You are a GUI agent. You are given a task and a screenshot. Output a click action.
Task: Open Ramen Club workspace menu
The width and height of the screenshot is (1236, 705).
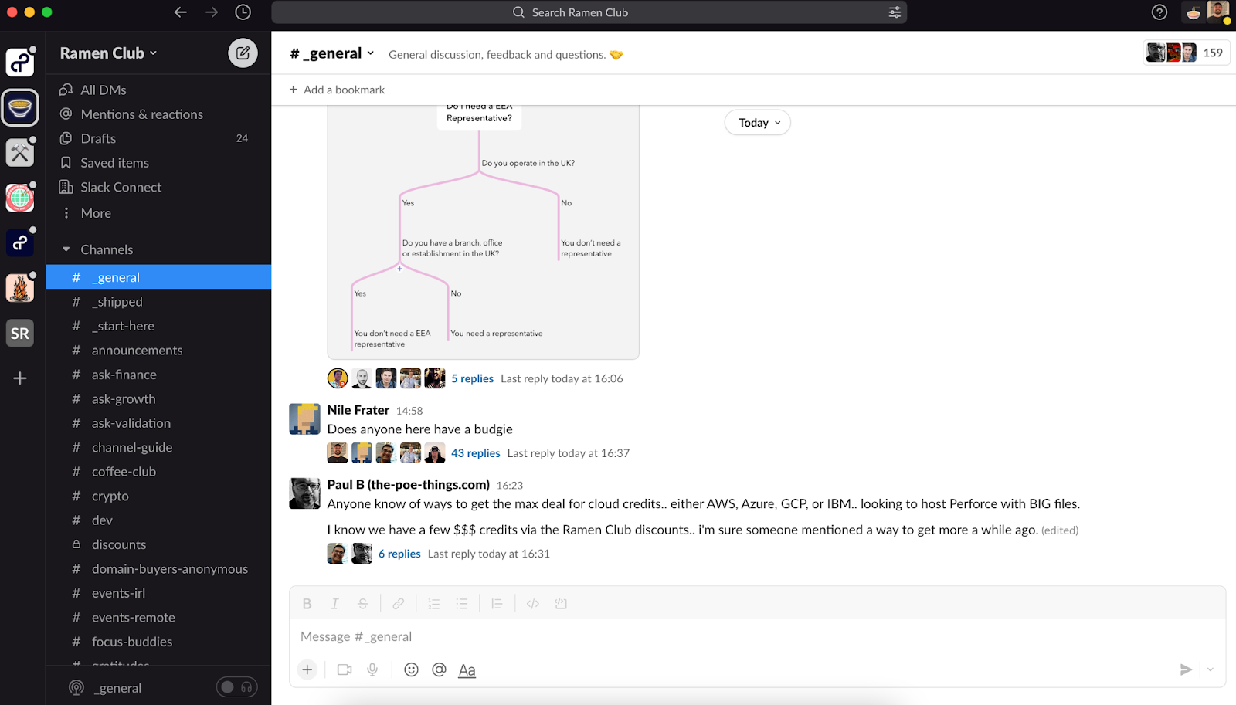click(x=109, y=53)
